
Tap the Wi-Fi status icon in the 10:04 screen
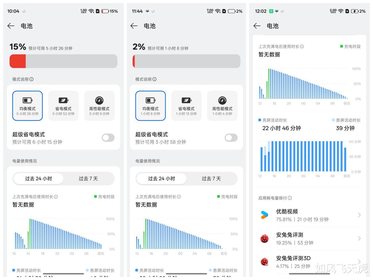(x=91, y=11)
